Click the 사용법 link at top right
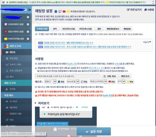The width and height of the screenshot is (156, 137). click(149, 10)
